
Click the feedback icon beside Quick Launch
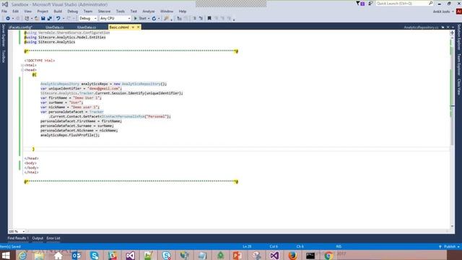(x=370, y=4)
